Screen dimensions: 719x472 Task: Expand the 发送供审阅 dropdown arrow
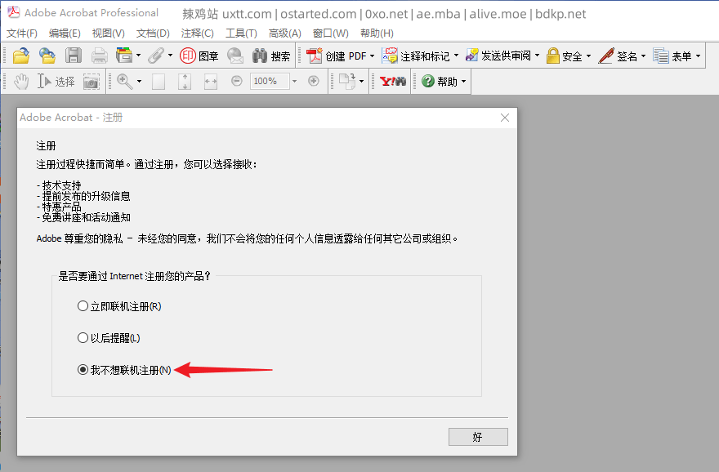point(537,56)
